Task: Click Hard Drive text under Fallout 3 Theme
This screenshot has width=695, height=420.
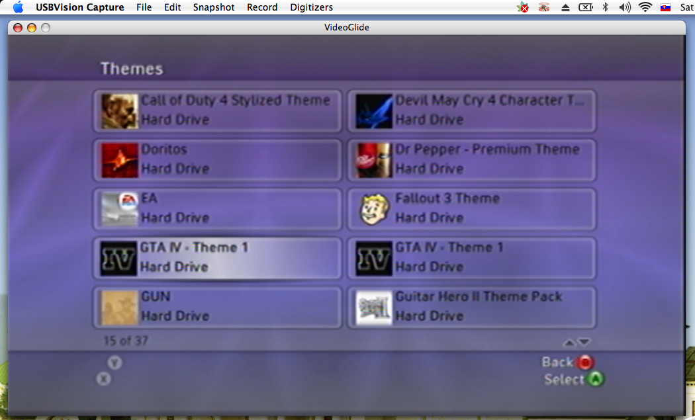Action: 430,218
